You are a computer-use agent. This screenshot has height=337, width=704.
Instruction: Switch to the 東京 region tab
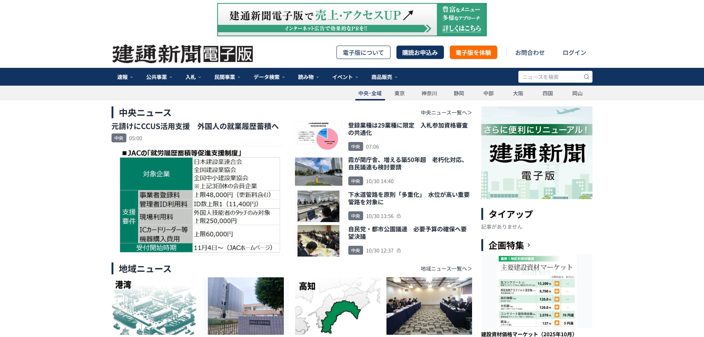[x=399, y=93]
